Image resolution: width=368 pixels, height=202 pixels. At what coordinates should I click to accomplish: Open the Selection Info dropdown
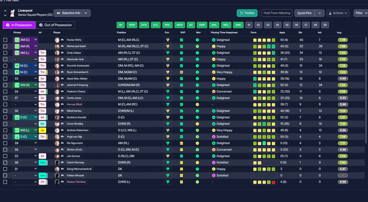(x=72, y=13)
